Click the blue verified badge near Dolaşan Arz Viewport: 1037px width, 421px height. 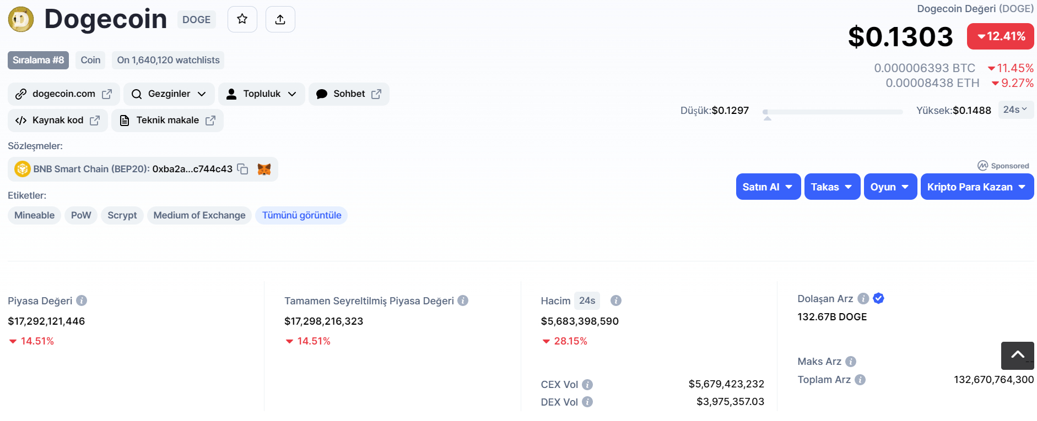tap(879, 298)
